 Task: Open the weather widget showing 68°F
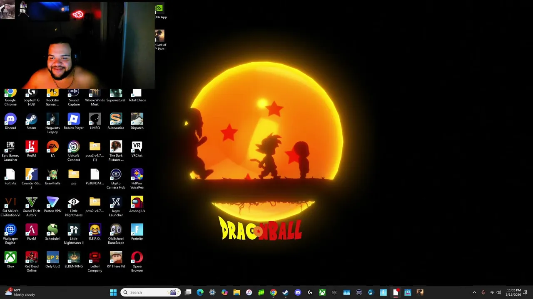tap(20, 292)
